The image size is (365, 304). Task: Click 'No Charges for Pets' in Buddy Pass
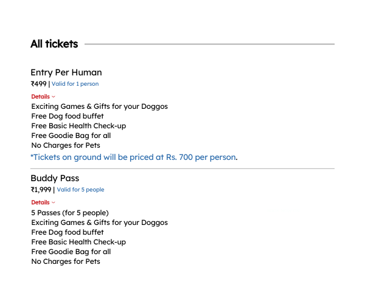[66, 261]
